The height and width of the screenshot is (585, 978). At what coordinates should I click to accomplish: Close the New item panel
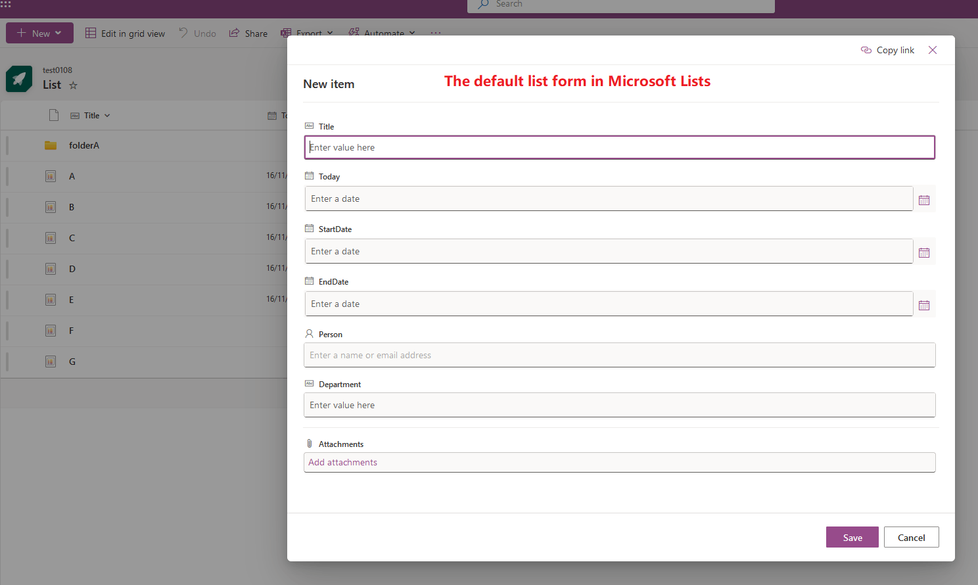(x=933, y=50)
